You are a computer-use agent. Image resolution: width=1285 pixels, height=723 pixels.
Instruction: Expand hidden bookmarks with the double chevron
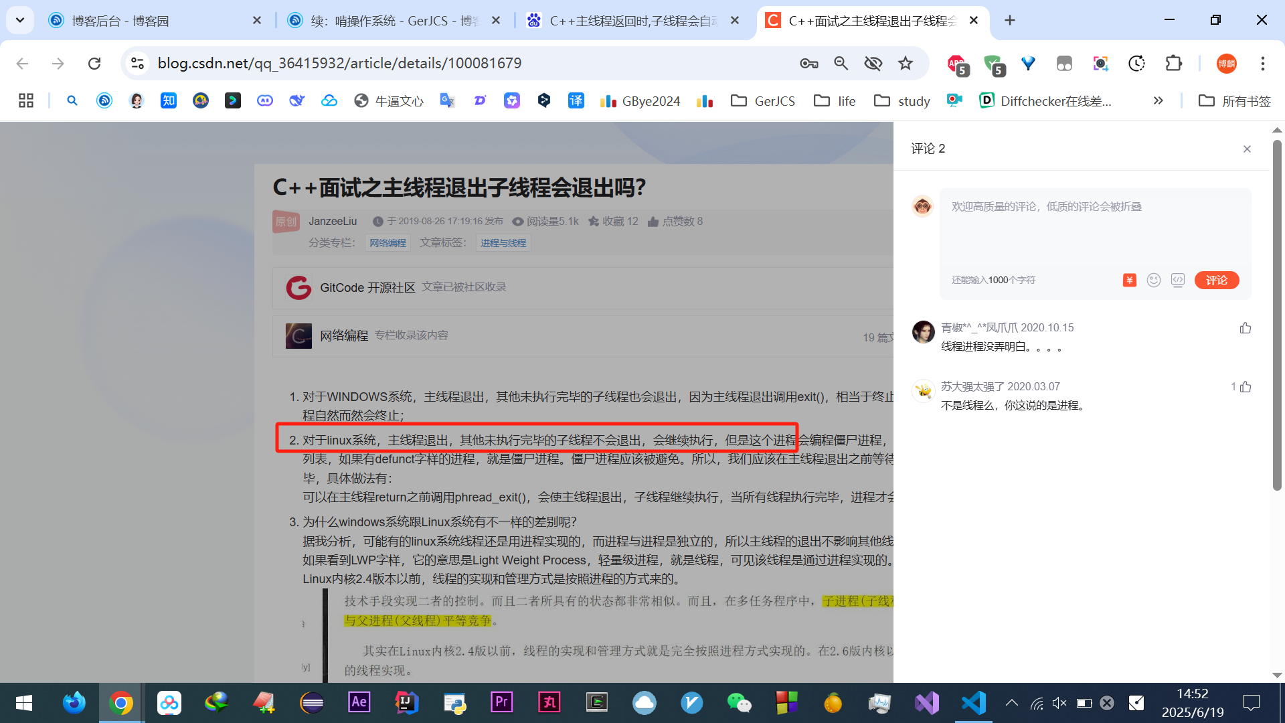tap(1158, 100)
